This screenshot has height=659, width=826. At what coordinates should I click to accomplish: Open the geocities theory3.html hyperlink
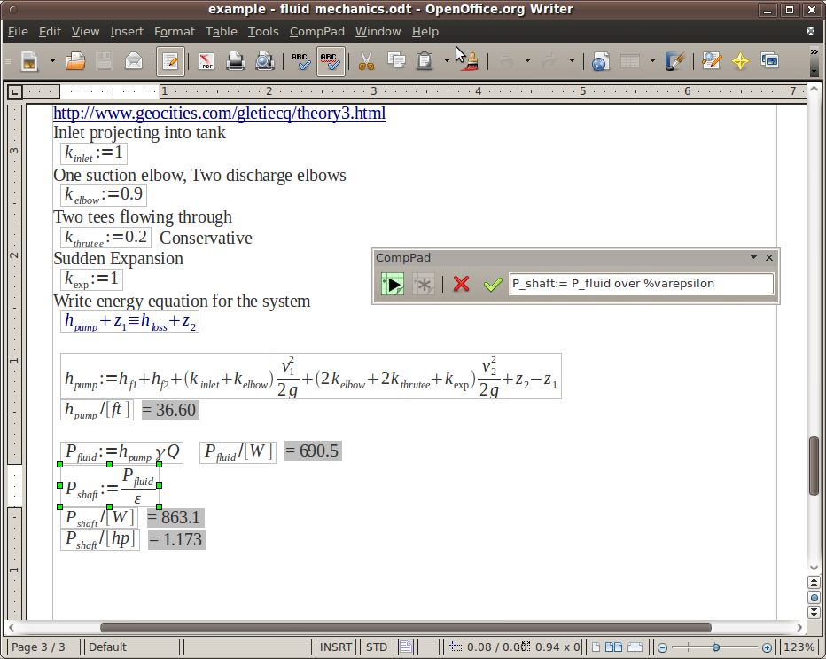coord(219,113)
